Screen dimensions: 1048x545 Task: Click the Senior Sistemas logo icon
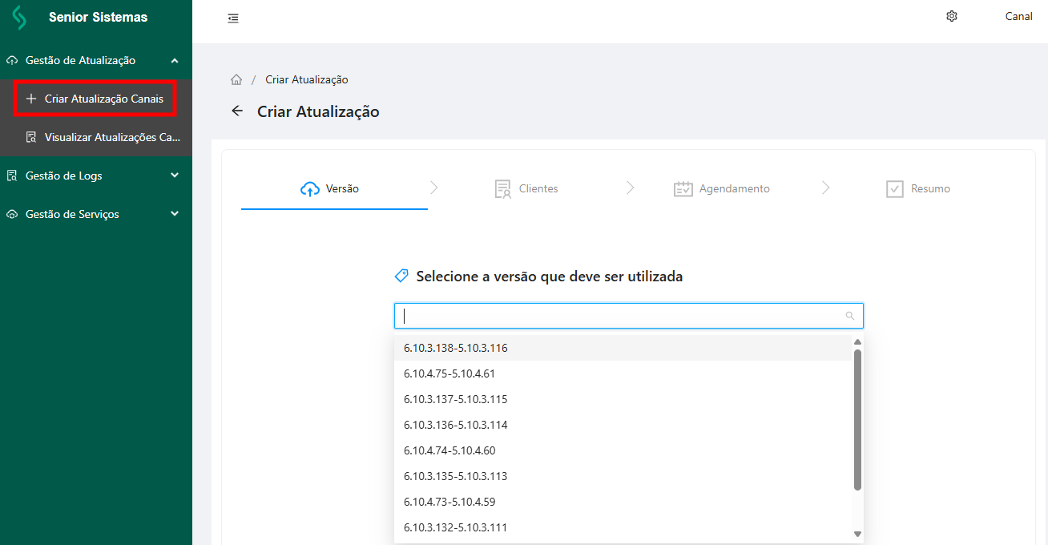(18, 18)
